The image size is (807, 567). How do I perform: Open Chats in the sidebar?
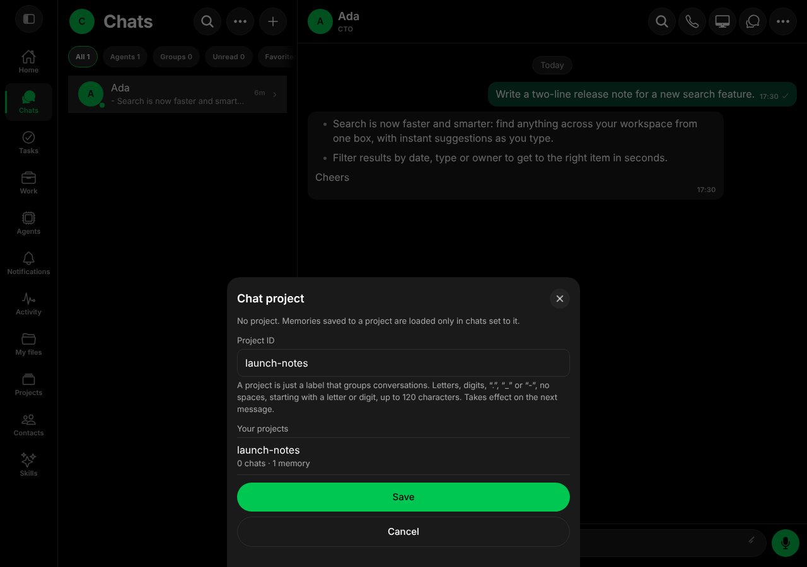coord(28,102)
